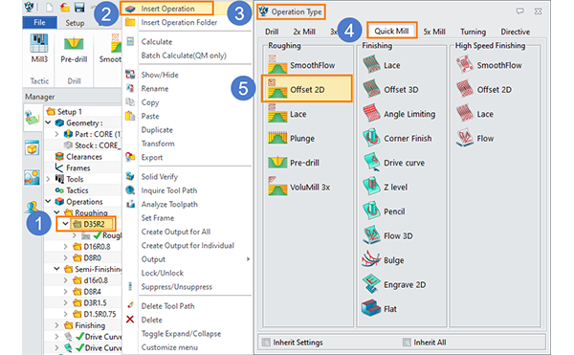This screenshot has width=574, height=355.
Task: Select the Offset 2D roughing operation
Action: point(307,89)
